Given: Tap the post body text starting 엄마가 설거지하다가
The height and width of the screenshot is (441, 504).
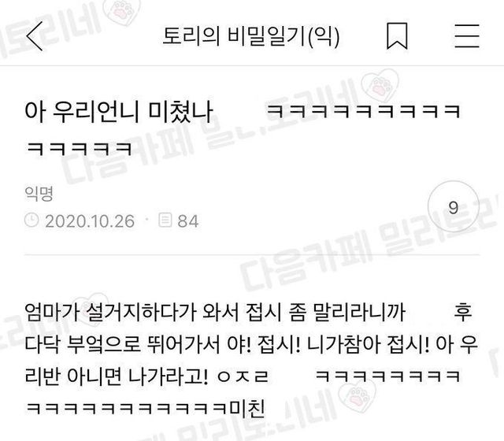Looking at the screenshot, I should (251, 360).
